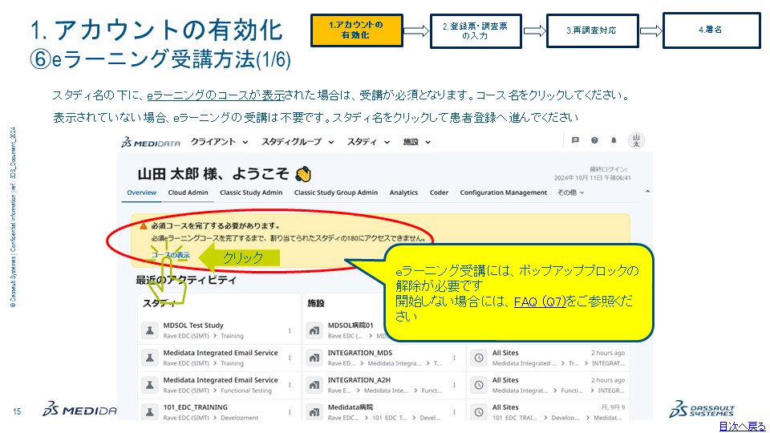Open more options for Email Service Functional Testing
This screenshot has height=433, width=770.
[290, 385]
